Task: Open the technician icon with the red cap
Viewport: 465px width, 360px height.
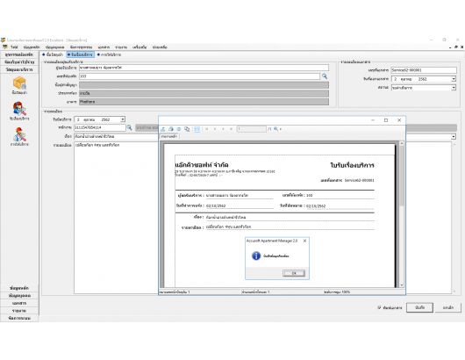Action: click(x=19, y=134)
